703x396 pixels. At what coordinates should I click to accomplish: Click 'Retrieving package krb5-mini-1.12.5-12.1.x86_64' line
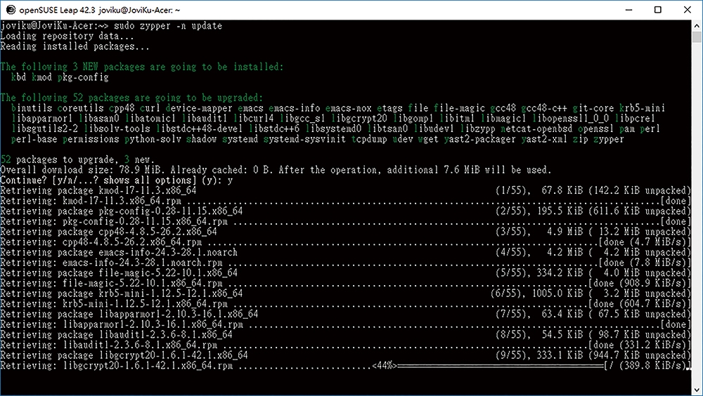[122, 293]
